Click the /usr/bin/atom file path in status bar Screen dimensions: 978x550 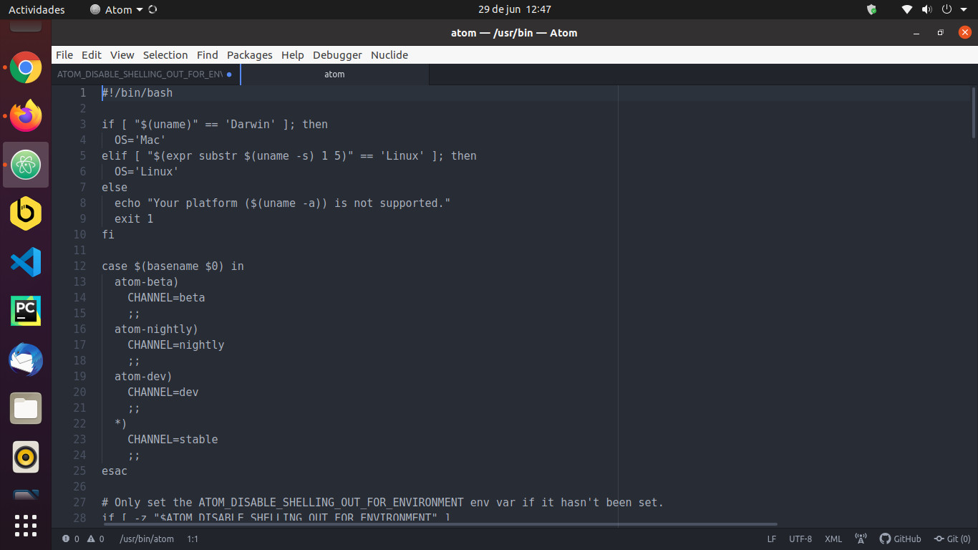[x=147, y=539]
